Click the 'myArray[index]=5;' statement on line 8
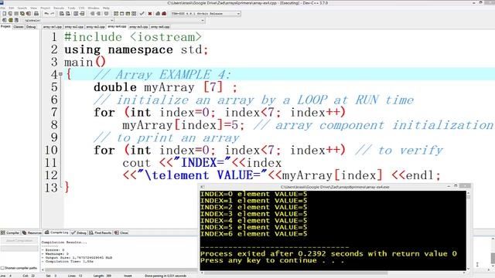This screenshot has width=495, height=278. click(x=183, y=125)
